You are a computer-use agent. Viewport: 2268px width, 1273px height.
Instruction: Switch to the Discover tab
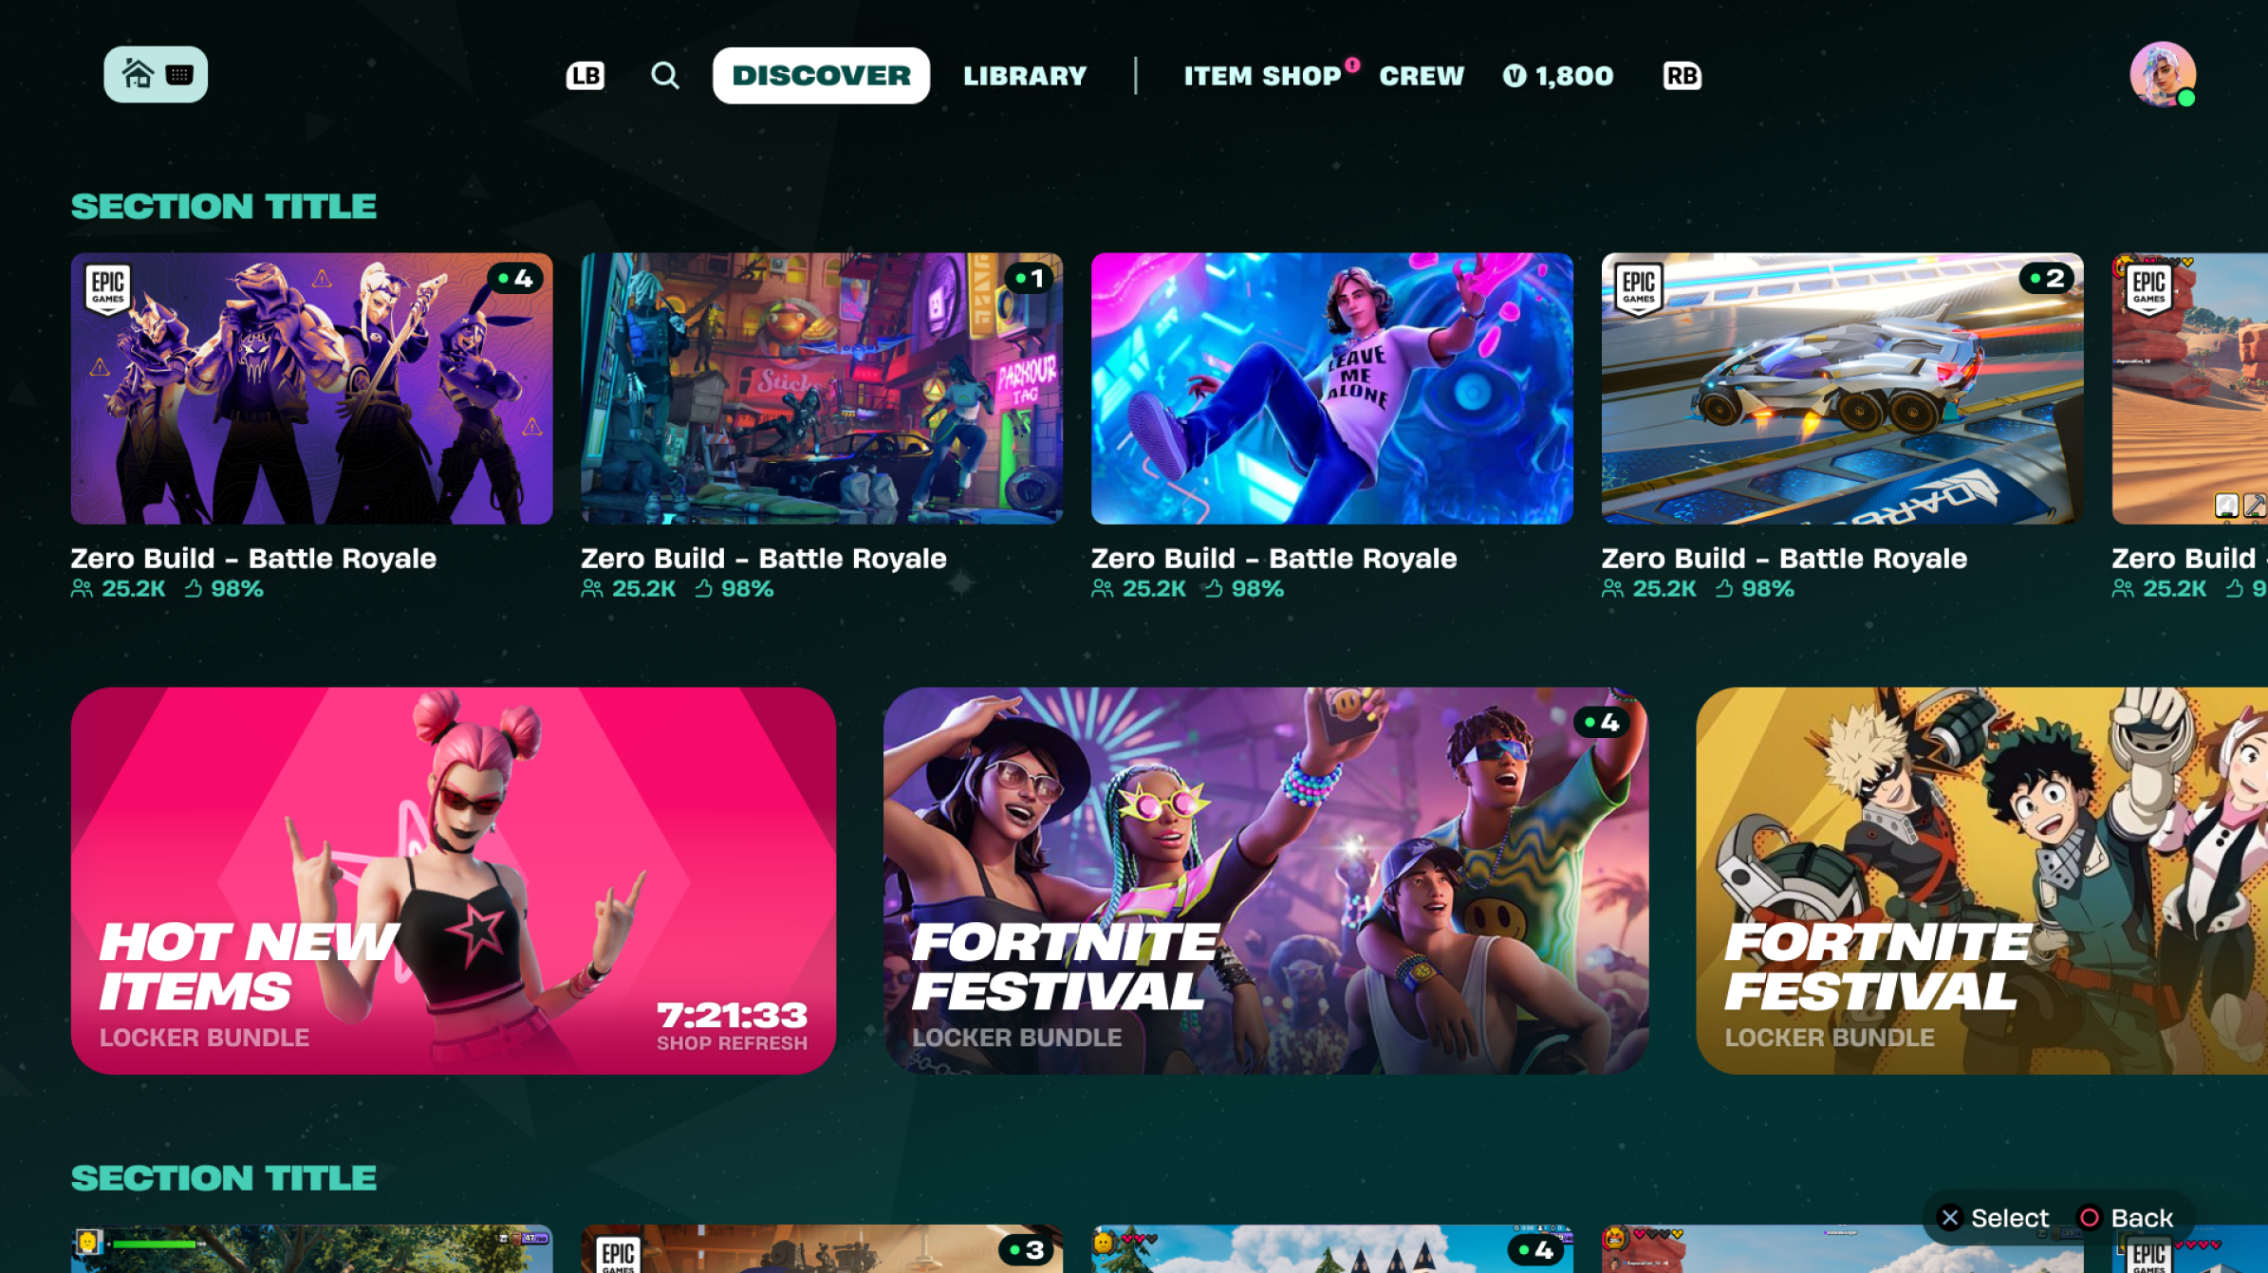[821, 76]
